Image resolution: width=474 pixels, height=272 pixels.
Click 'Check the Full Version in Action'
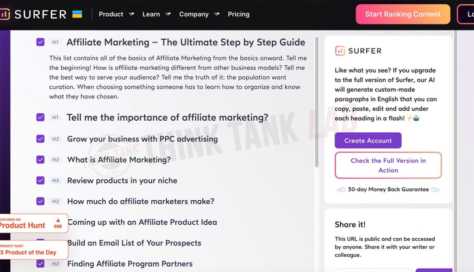point(388,165)
